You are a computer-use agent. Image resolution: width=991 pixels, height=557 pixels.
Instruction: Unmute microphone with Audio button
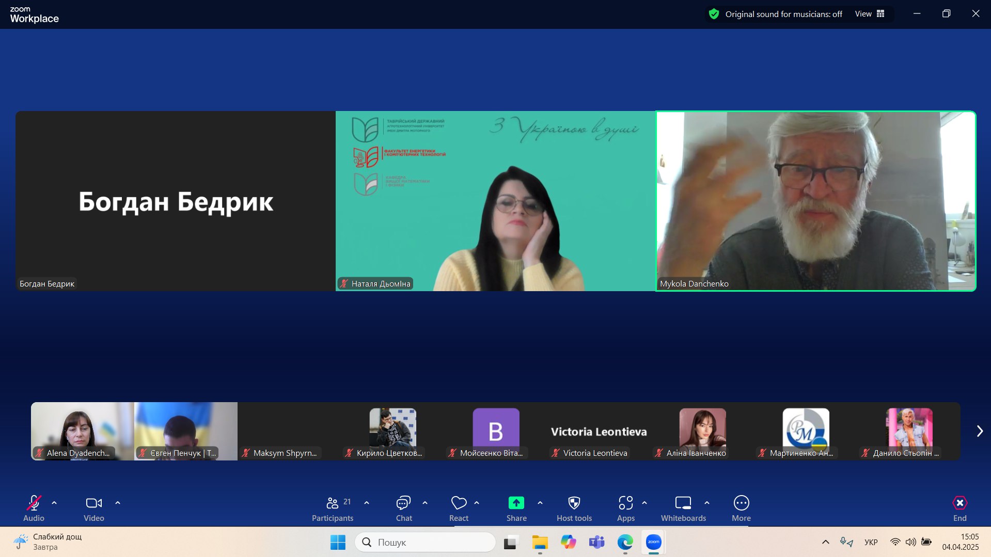coord(34,508)
